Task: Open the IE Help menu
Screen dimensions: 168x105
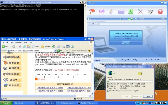Action: point(30,42)
